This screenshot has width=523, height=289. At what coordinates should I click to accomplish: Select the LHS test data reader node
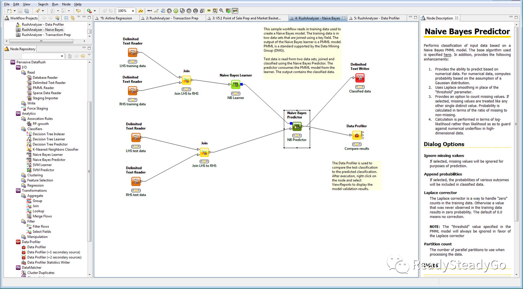coord(136,137)
